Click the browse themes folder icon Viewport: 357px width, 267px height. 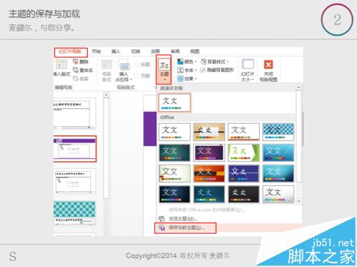(161, 219)
